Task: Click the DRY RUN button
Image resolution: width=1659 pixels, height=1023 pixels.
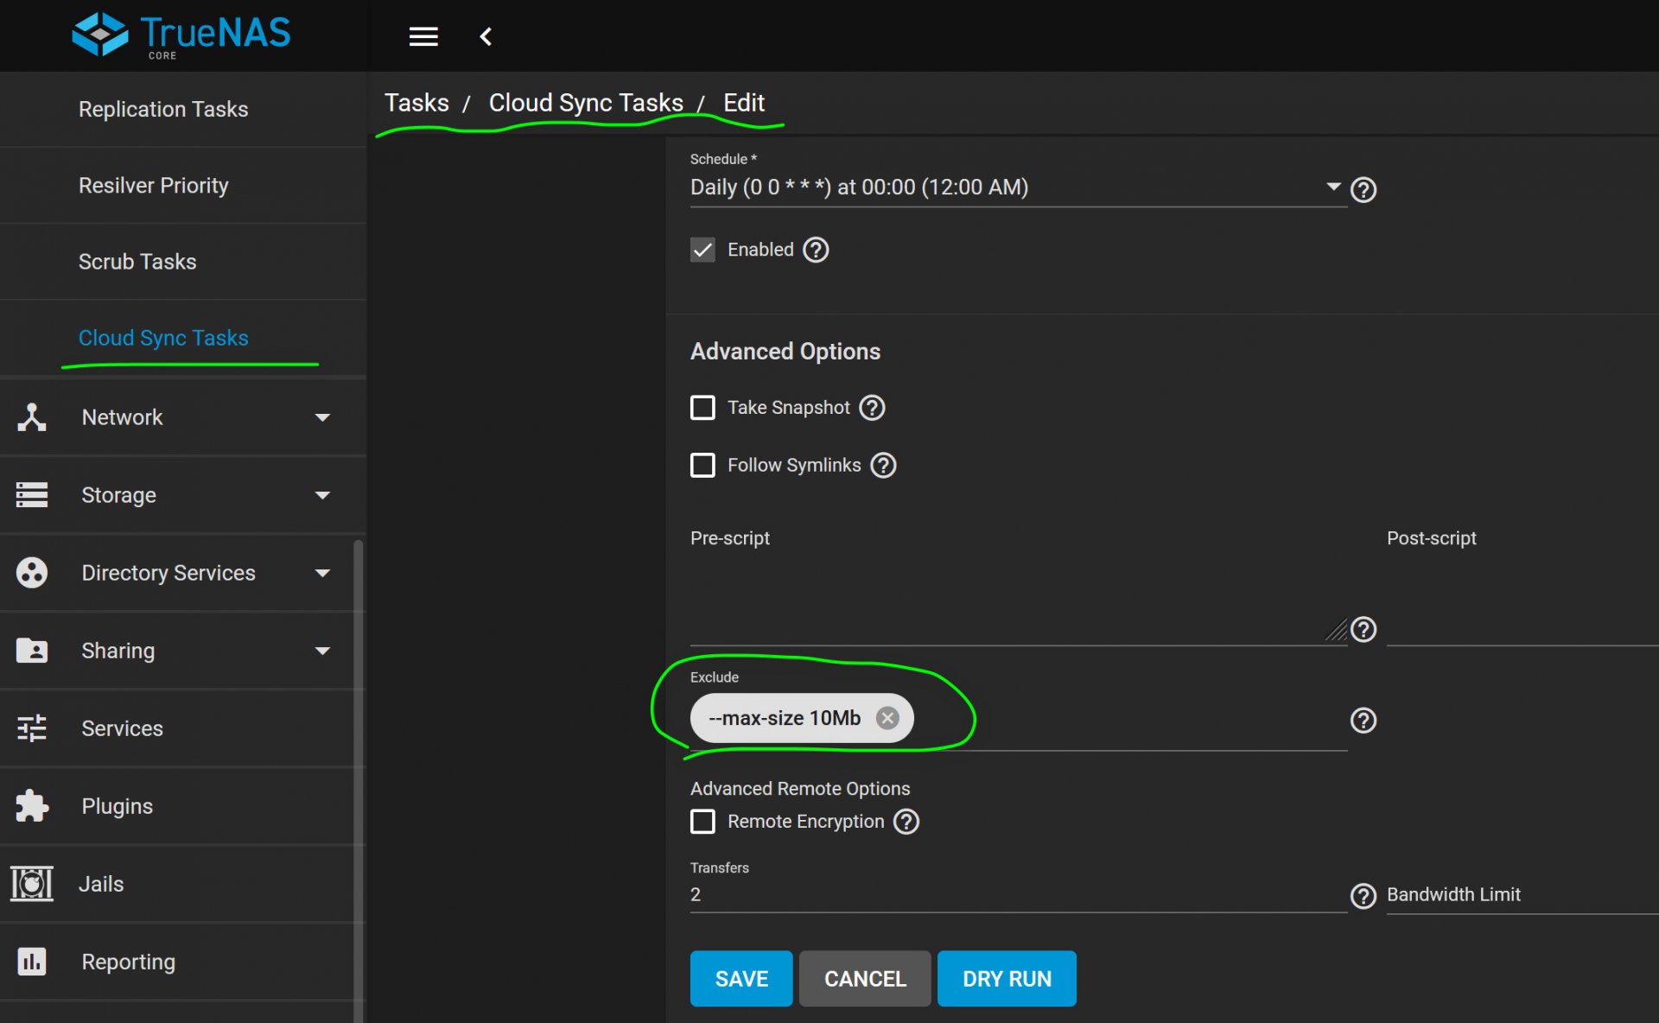Action: coord(1007,978)
